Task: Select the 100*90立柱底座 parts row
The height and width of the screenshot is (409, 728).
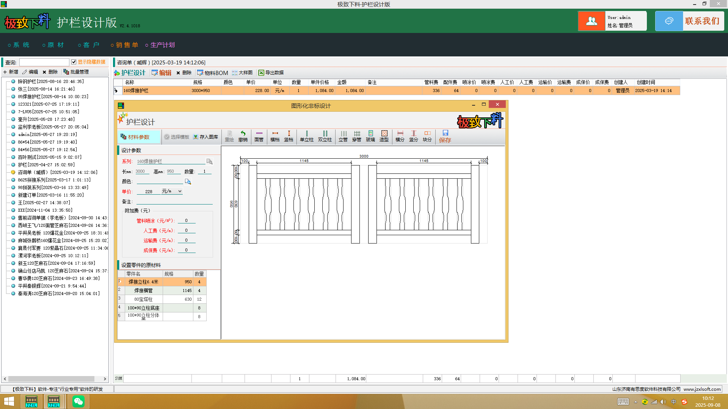Action: pyautogui.click(x=162, y=308)
